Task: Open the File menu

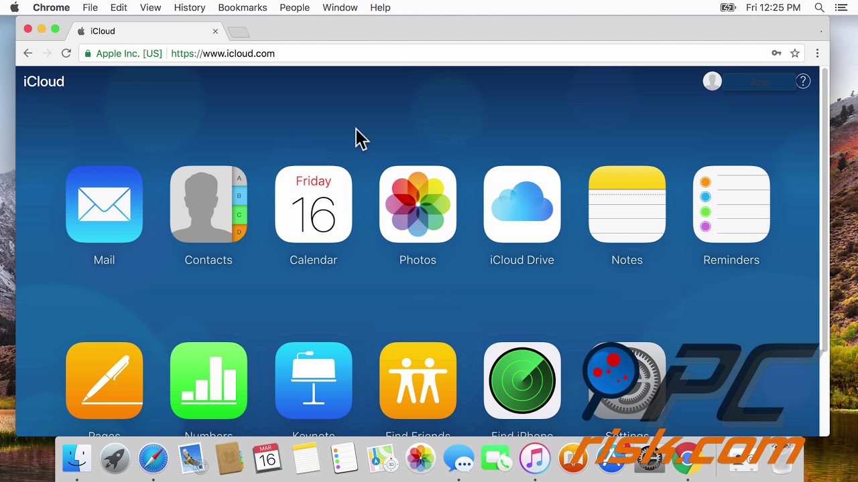Action: [x=90, y=7]
